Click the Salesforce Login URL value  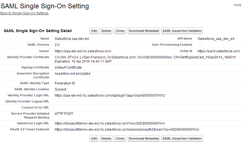(x=110, y=123)
